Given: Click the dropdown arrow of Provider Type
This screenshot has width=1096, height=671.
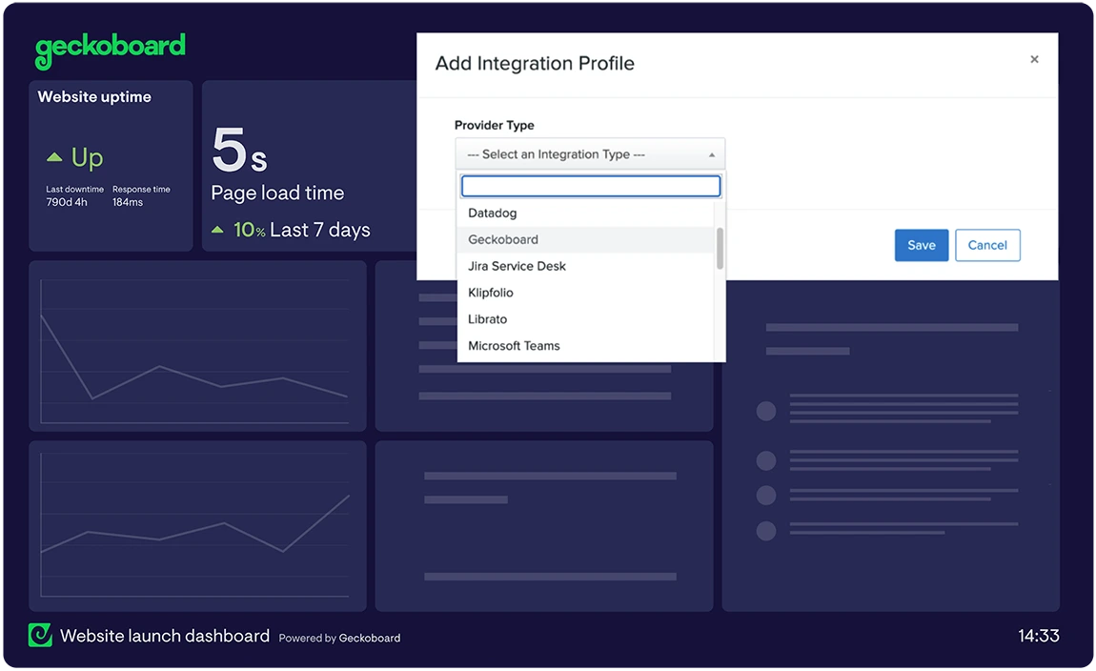Looking at the screenshot, I should point(712,154).
